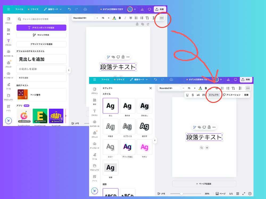
Task: Click link icon on floating toolbar in upper-left screenshot
Action: tap(113, 57)
